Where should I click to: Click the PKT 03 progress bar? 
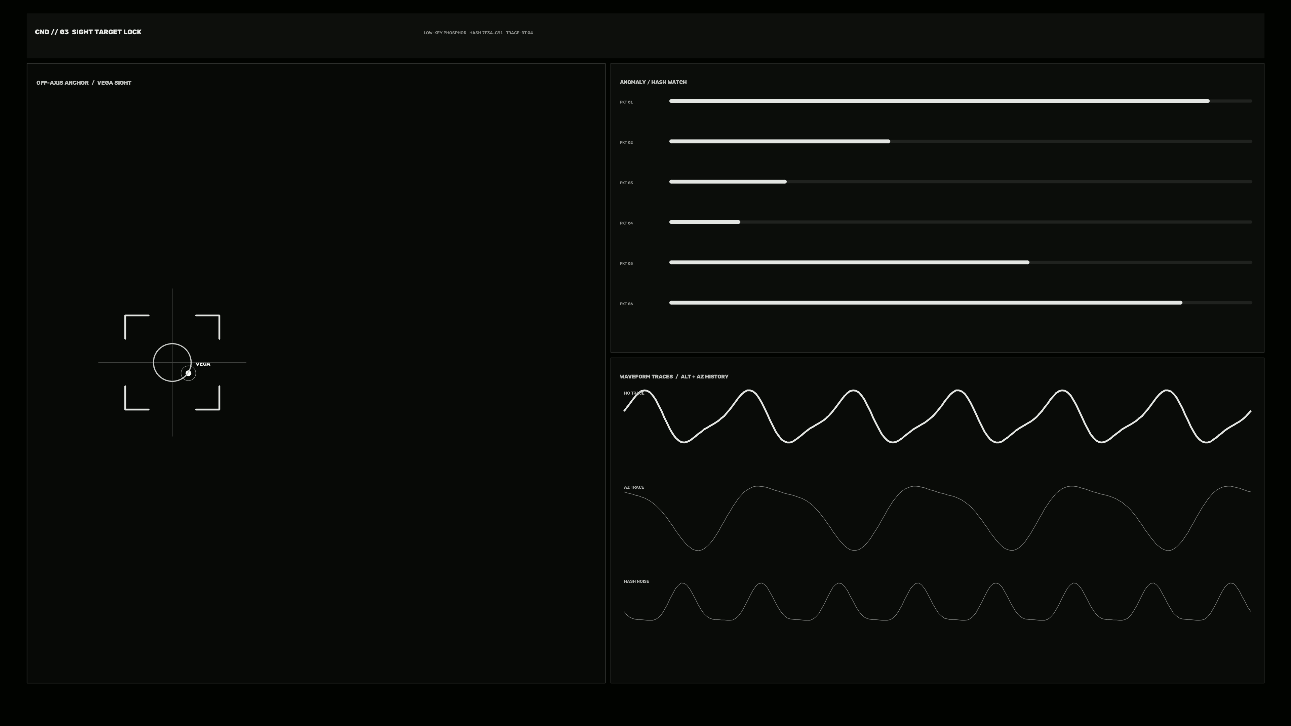[960, 182]
